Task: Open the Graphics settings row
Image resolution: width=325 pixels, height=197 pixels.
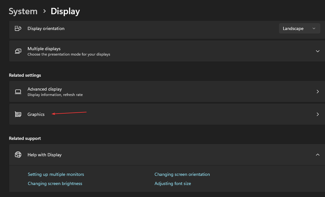Action: (x=158, y=114)
